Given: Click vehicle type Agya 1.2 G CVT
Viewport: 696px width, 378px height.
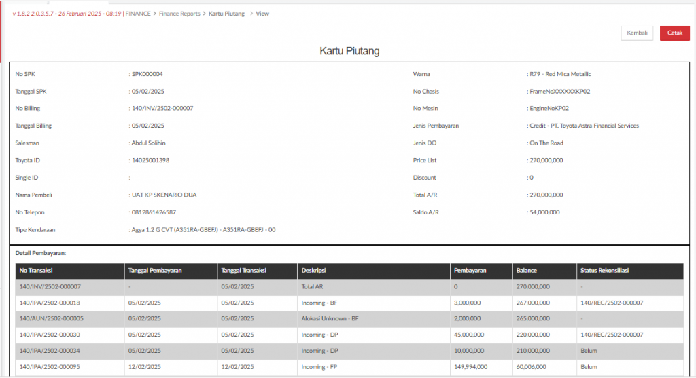Looking at the screenshot, I should pyautogui.click(x=203, y=230).
